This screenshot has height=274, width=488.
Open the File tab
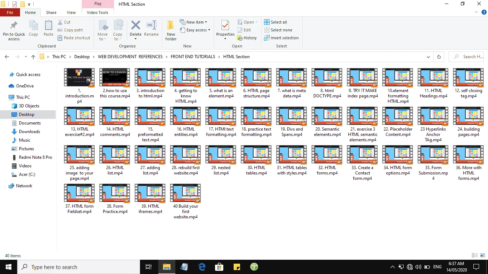click(10, 12)
